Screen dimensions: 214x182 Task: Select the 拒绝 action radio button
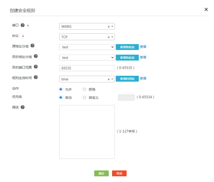(85, 89)
